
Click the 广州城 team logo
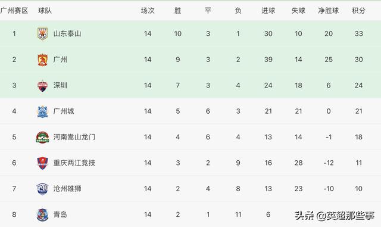pyautogui.click(x=42, y=111)
